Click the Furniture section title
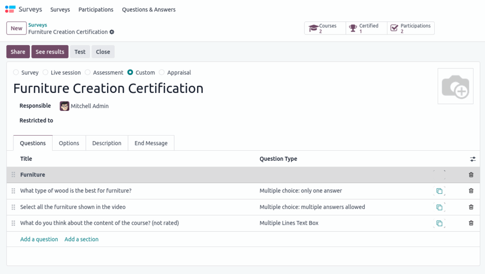Image resolution: width=485 pixels, height=274 pixels. pyautogui.click(x=33, y=174)
